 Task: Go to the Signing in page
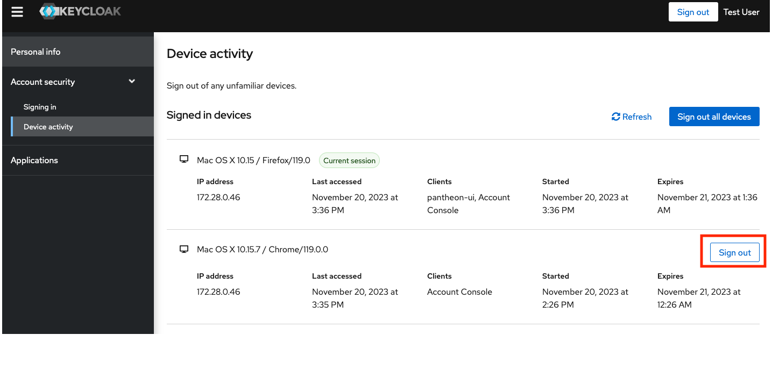[x=40, y=107]
